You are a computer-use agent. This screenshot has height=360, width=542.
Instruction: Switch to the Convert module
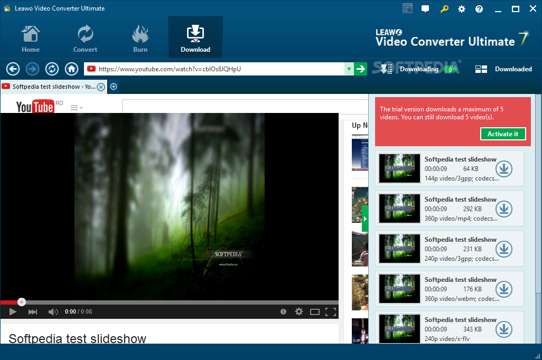click(85, 39)
